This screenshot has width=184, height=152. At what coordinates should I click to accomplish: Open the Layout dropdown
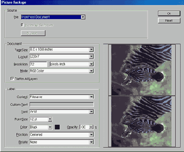click(62, 57)
